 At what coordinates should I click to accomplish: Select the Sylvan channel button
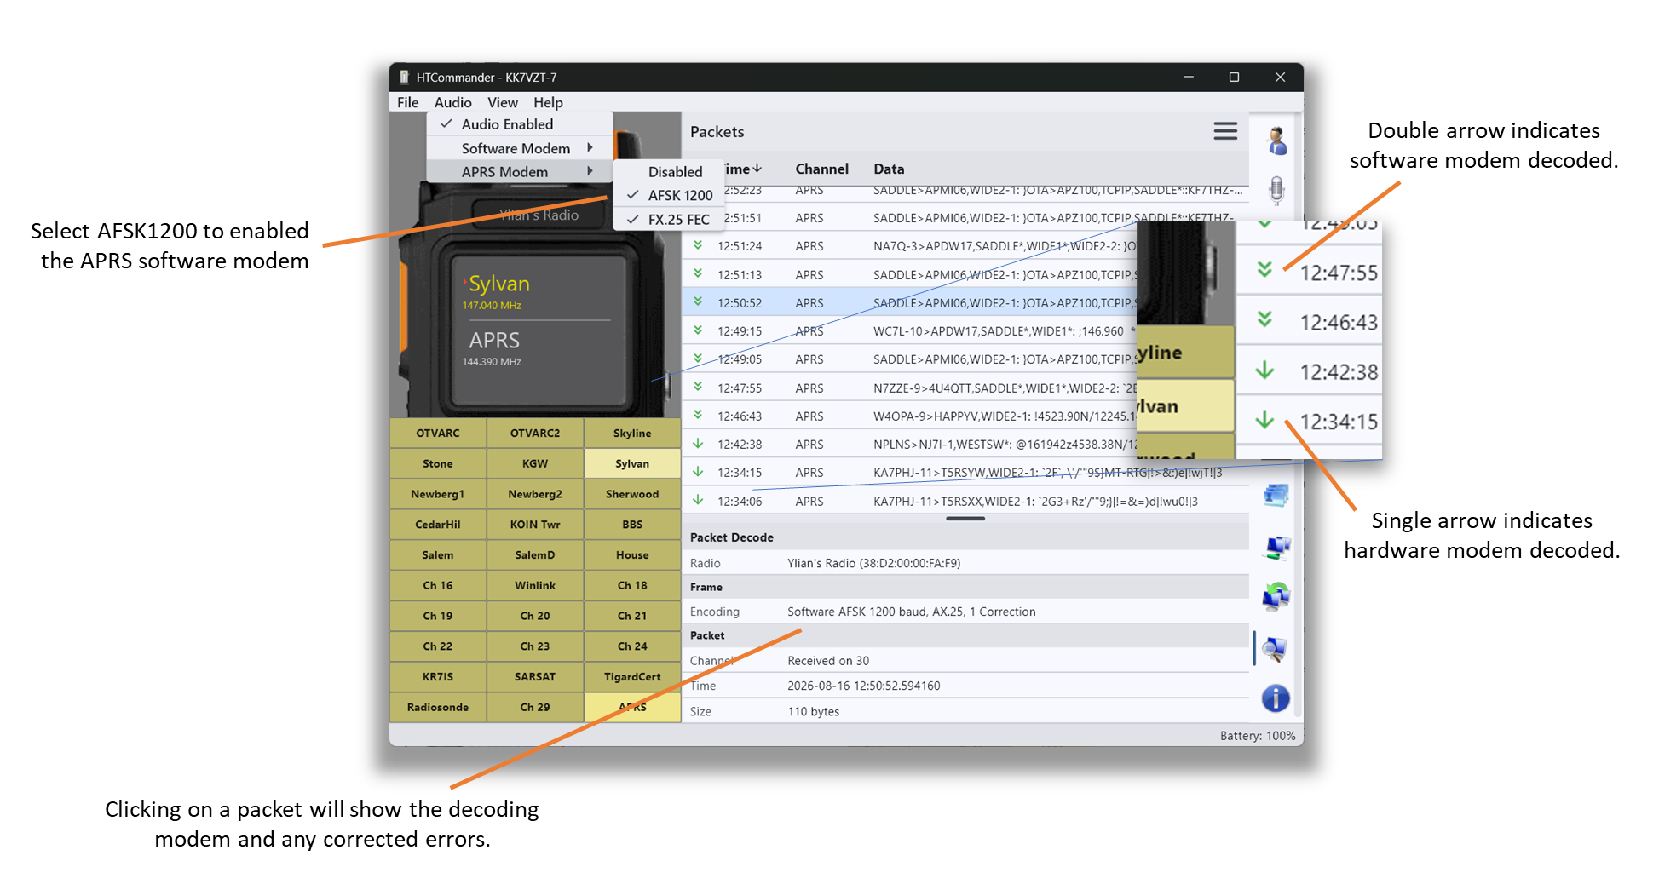pos(632,463)
